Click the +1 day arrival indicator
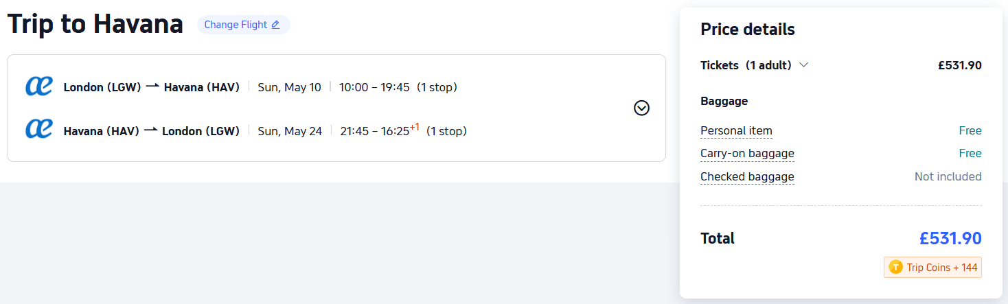Viewport: 1008px width, 304px height. (x=414, y=127)
